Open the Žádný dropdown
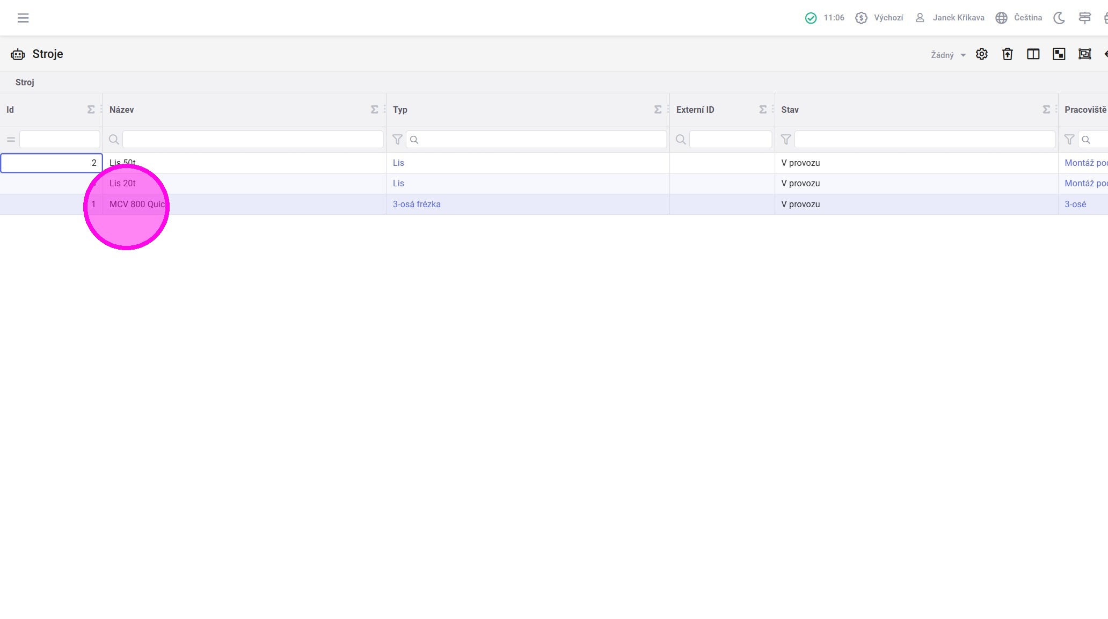The width and height of the screenshot is (1108, 619). pos(947,55)
